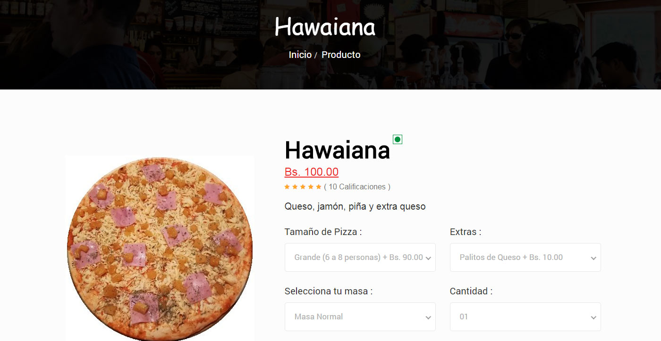Click the fifth rating star
The height and width of the screenshot is (341, 661).
[x=319, y=187]
